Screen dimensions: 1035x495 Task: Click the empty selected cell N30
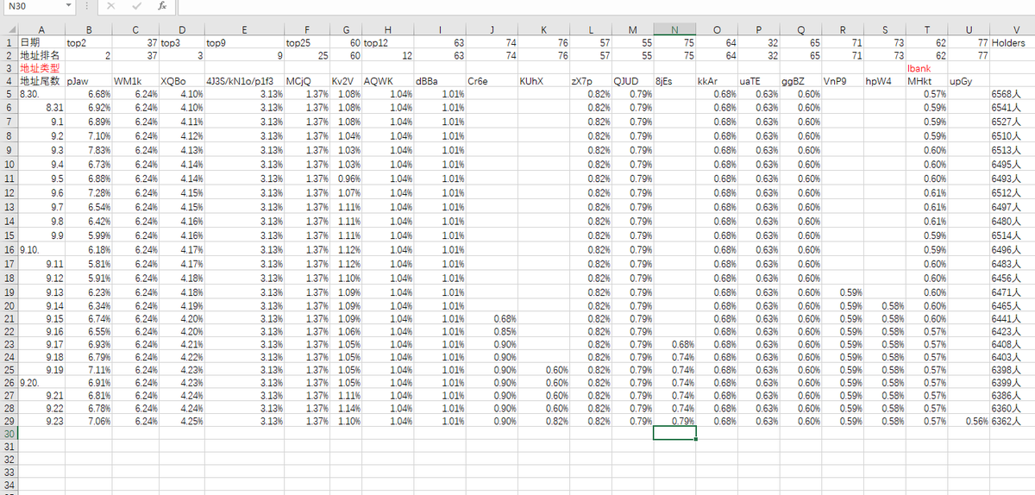click(674, 433)
